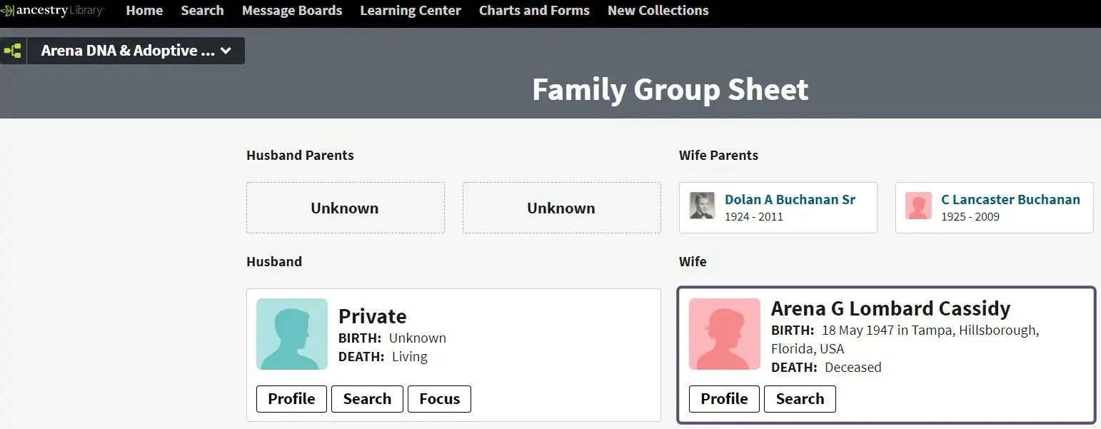Focus on the Private husband

coord(439,399)
